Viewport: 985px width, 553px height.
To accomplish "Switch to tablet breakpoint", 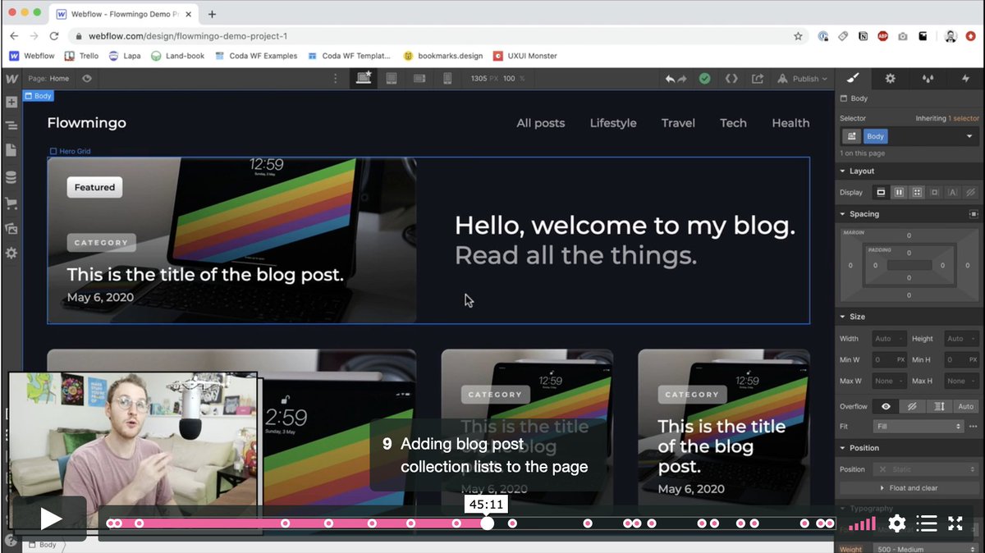I will pyautogui.click(x=392, y=79).
